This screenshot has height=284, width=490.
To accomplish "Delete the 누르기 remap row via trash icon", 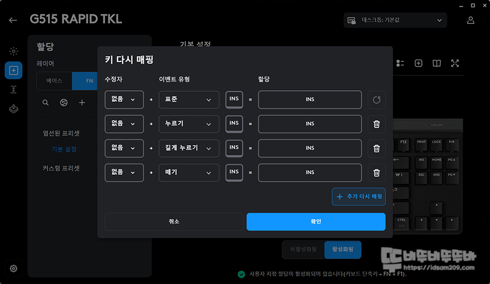I will point(377,124).
